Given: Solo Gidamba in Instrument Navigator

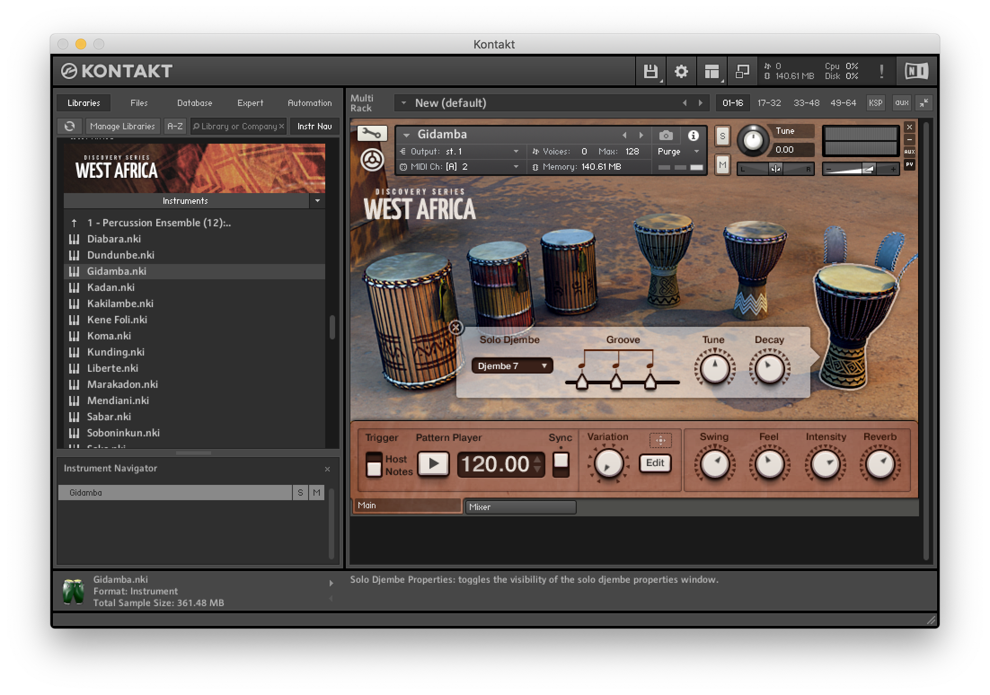Looking at the screenshot, I should tap(301, 493).
